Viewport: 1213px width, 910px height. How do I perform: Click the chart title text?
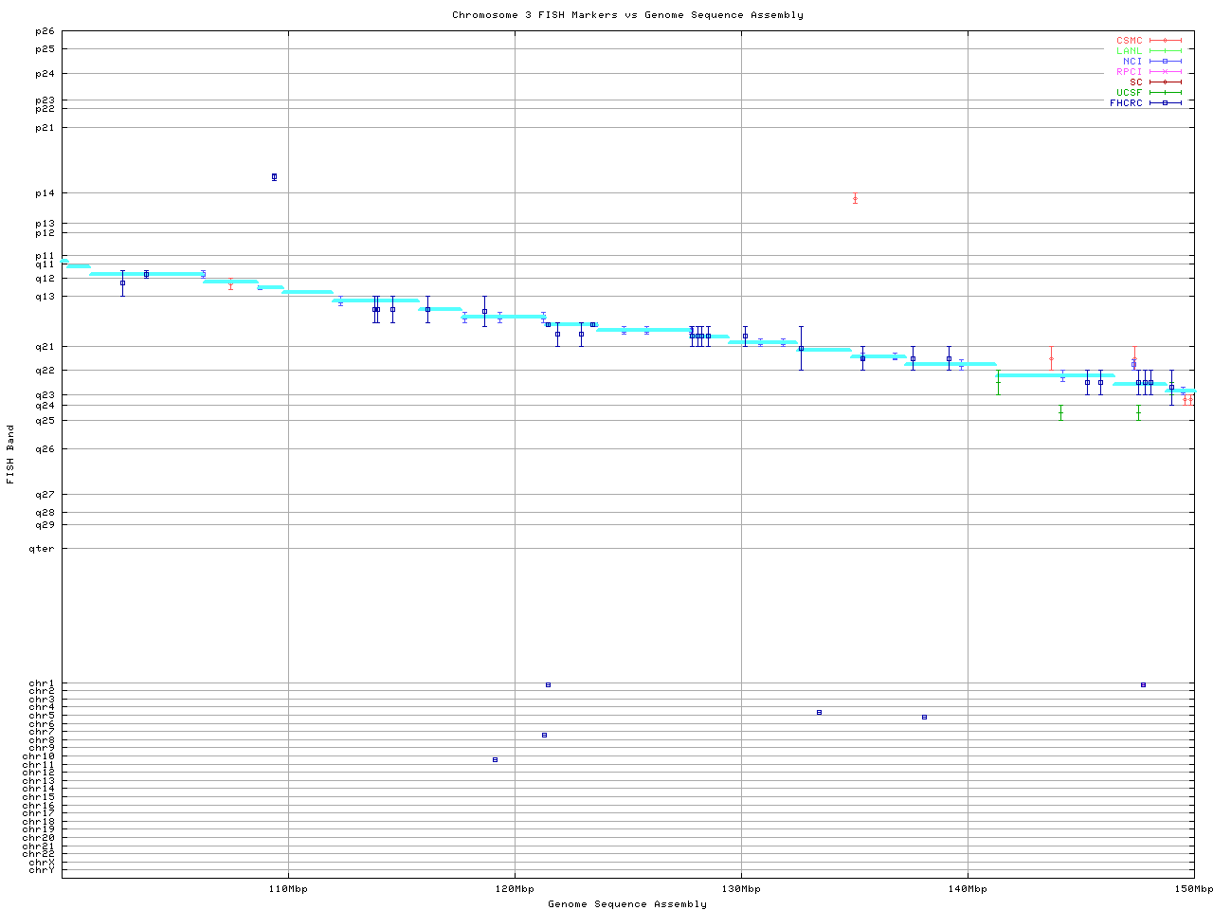627,15
